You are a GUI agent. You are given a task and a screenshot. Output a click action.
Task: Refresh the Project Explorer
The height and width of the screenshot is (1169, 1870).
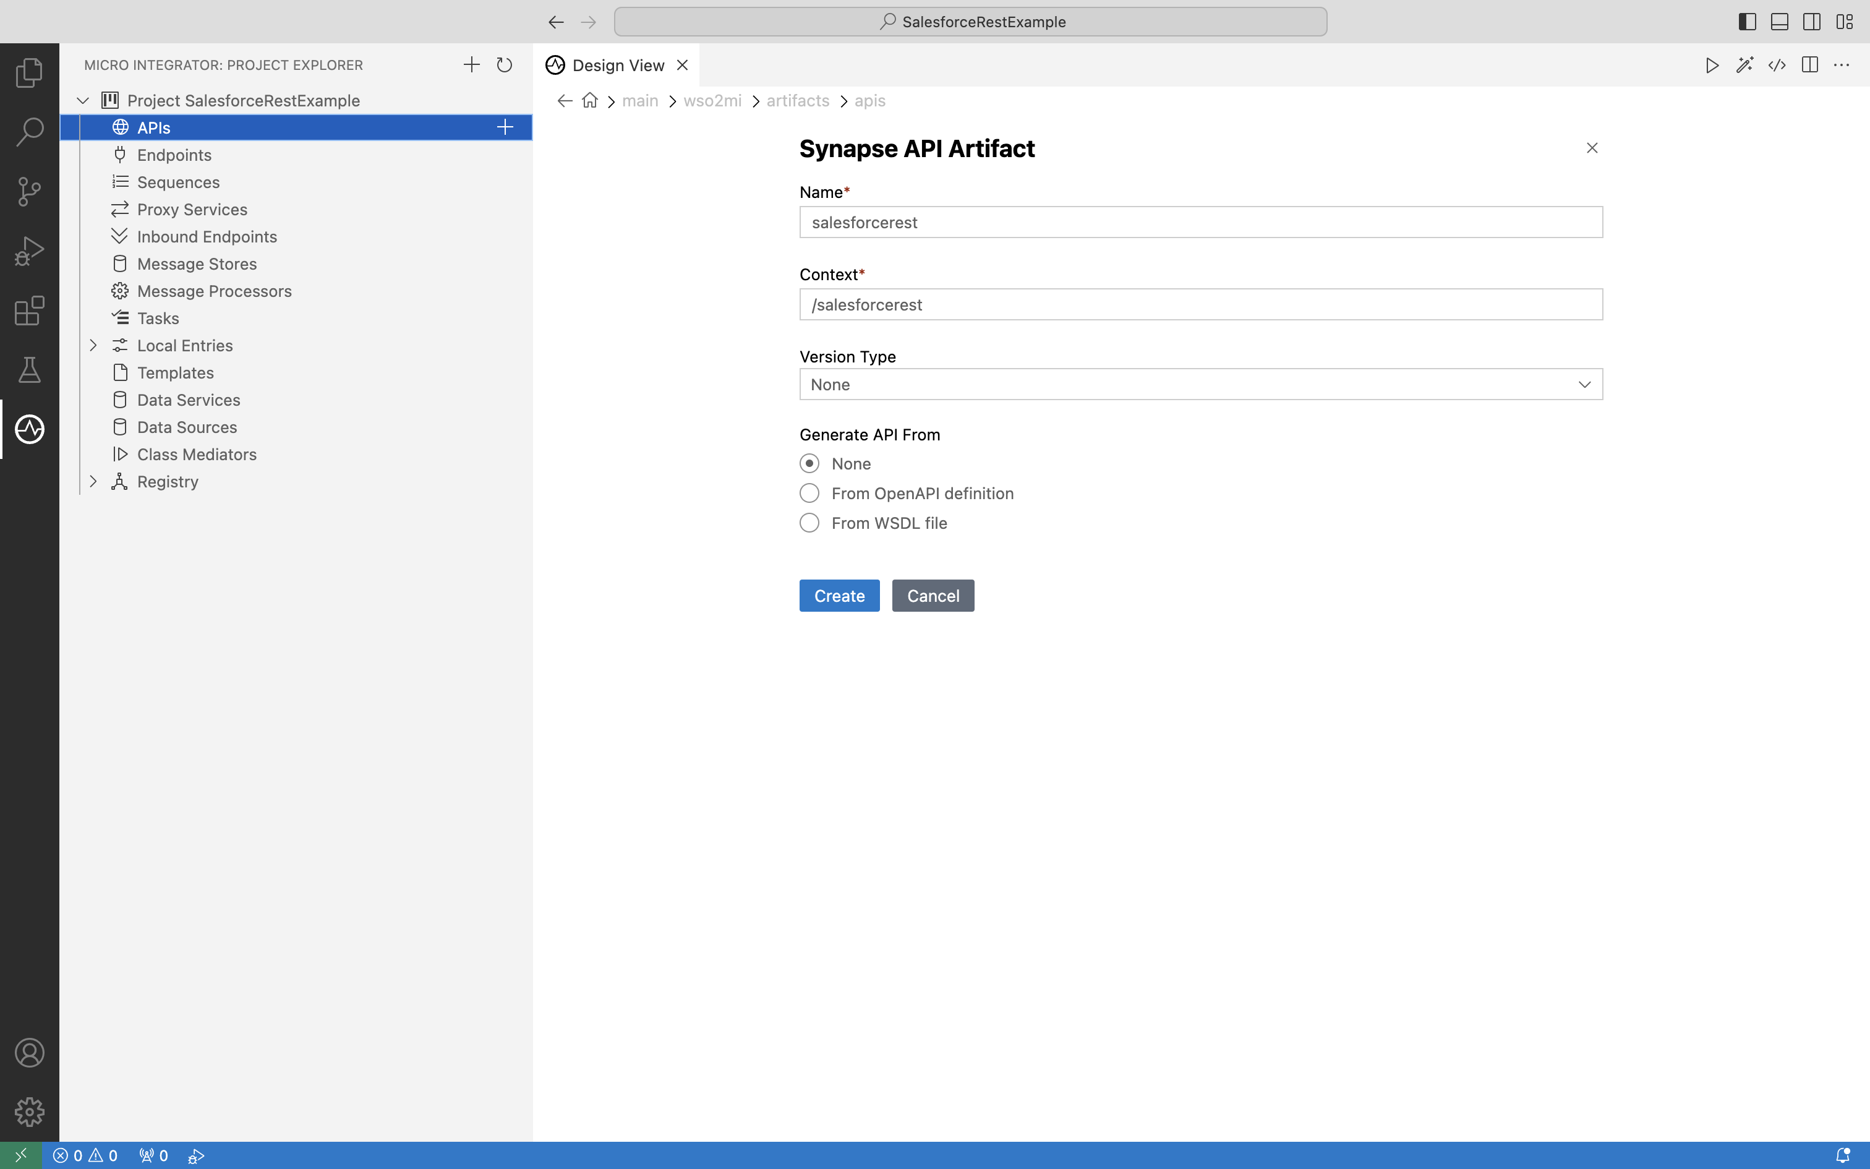505,65
